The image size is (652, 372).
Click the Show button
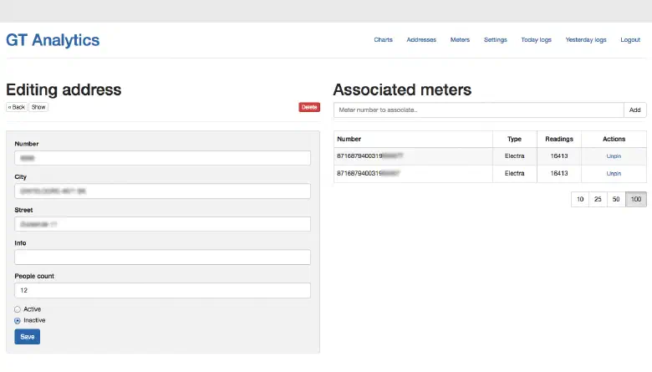(38, 107)
